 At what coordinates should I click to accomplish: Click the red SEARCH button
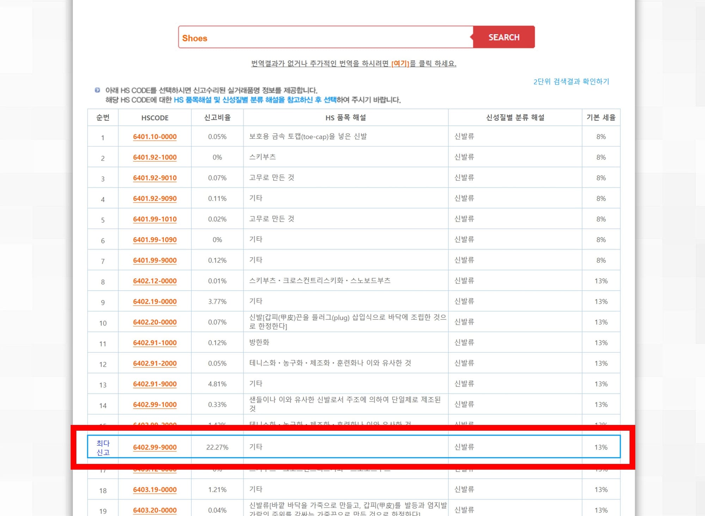pyautogui.click(x=503, y=37)
